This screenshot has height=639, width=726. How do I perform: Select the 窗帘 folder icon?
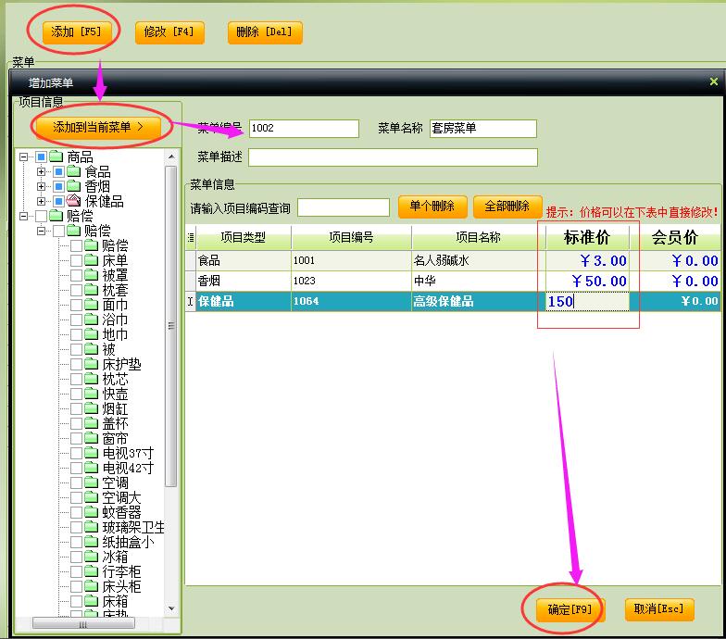pyautogui.click(x=91, y=438)
